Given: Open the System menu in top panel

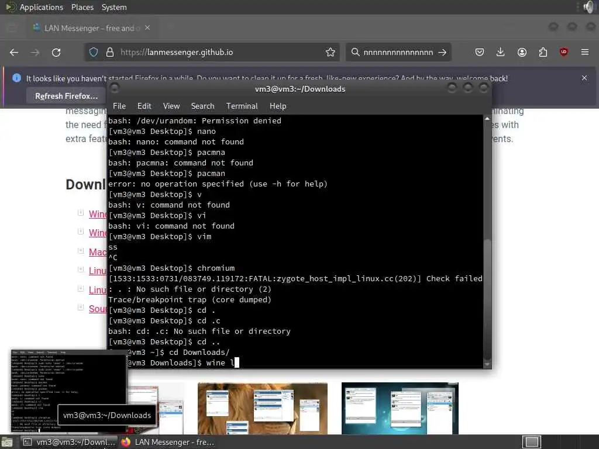Looking at the screenshot, I should coord(114,7).
